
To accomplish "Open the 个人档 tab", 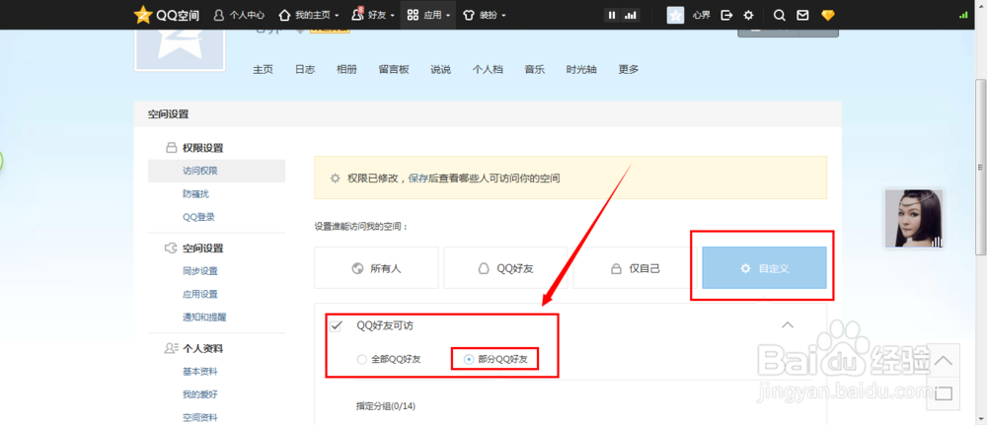I will (488, 70).
